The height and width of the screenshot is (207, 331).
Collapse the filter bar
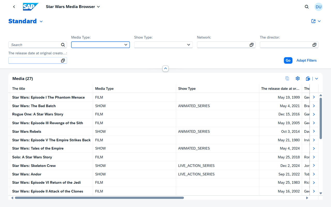tap(165, 68)
